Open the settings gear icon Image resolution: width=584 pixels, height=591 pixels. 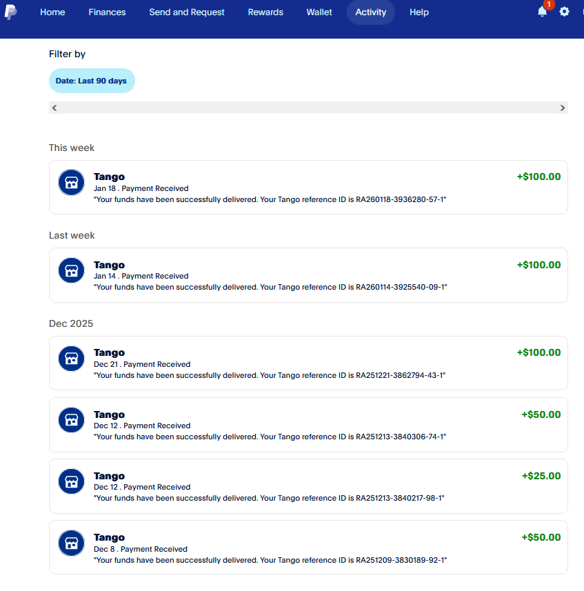click(564, 12)
